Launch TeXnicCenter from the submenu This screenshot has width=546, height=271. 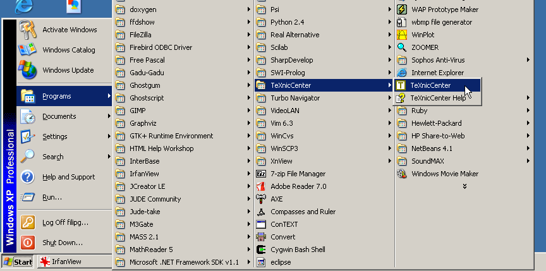(x=437, y=85)
